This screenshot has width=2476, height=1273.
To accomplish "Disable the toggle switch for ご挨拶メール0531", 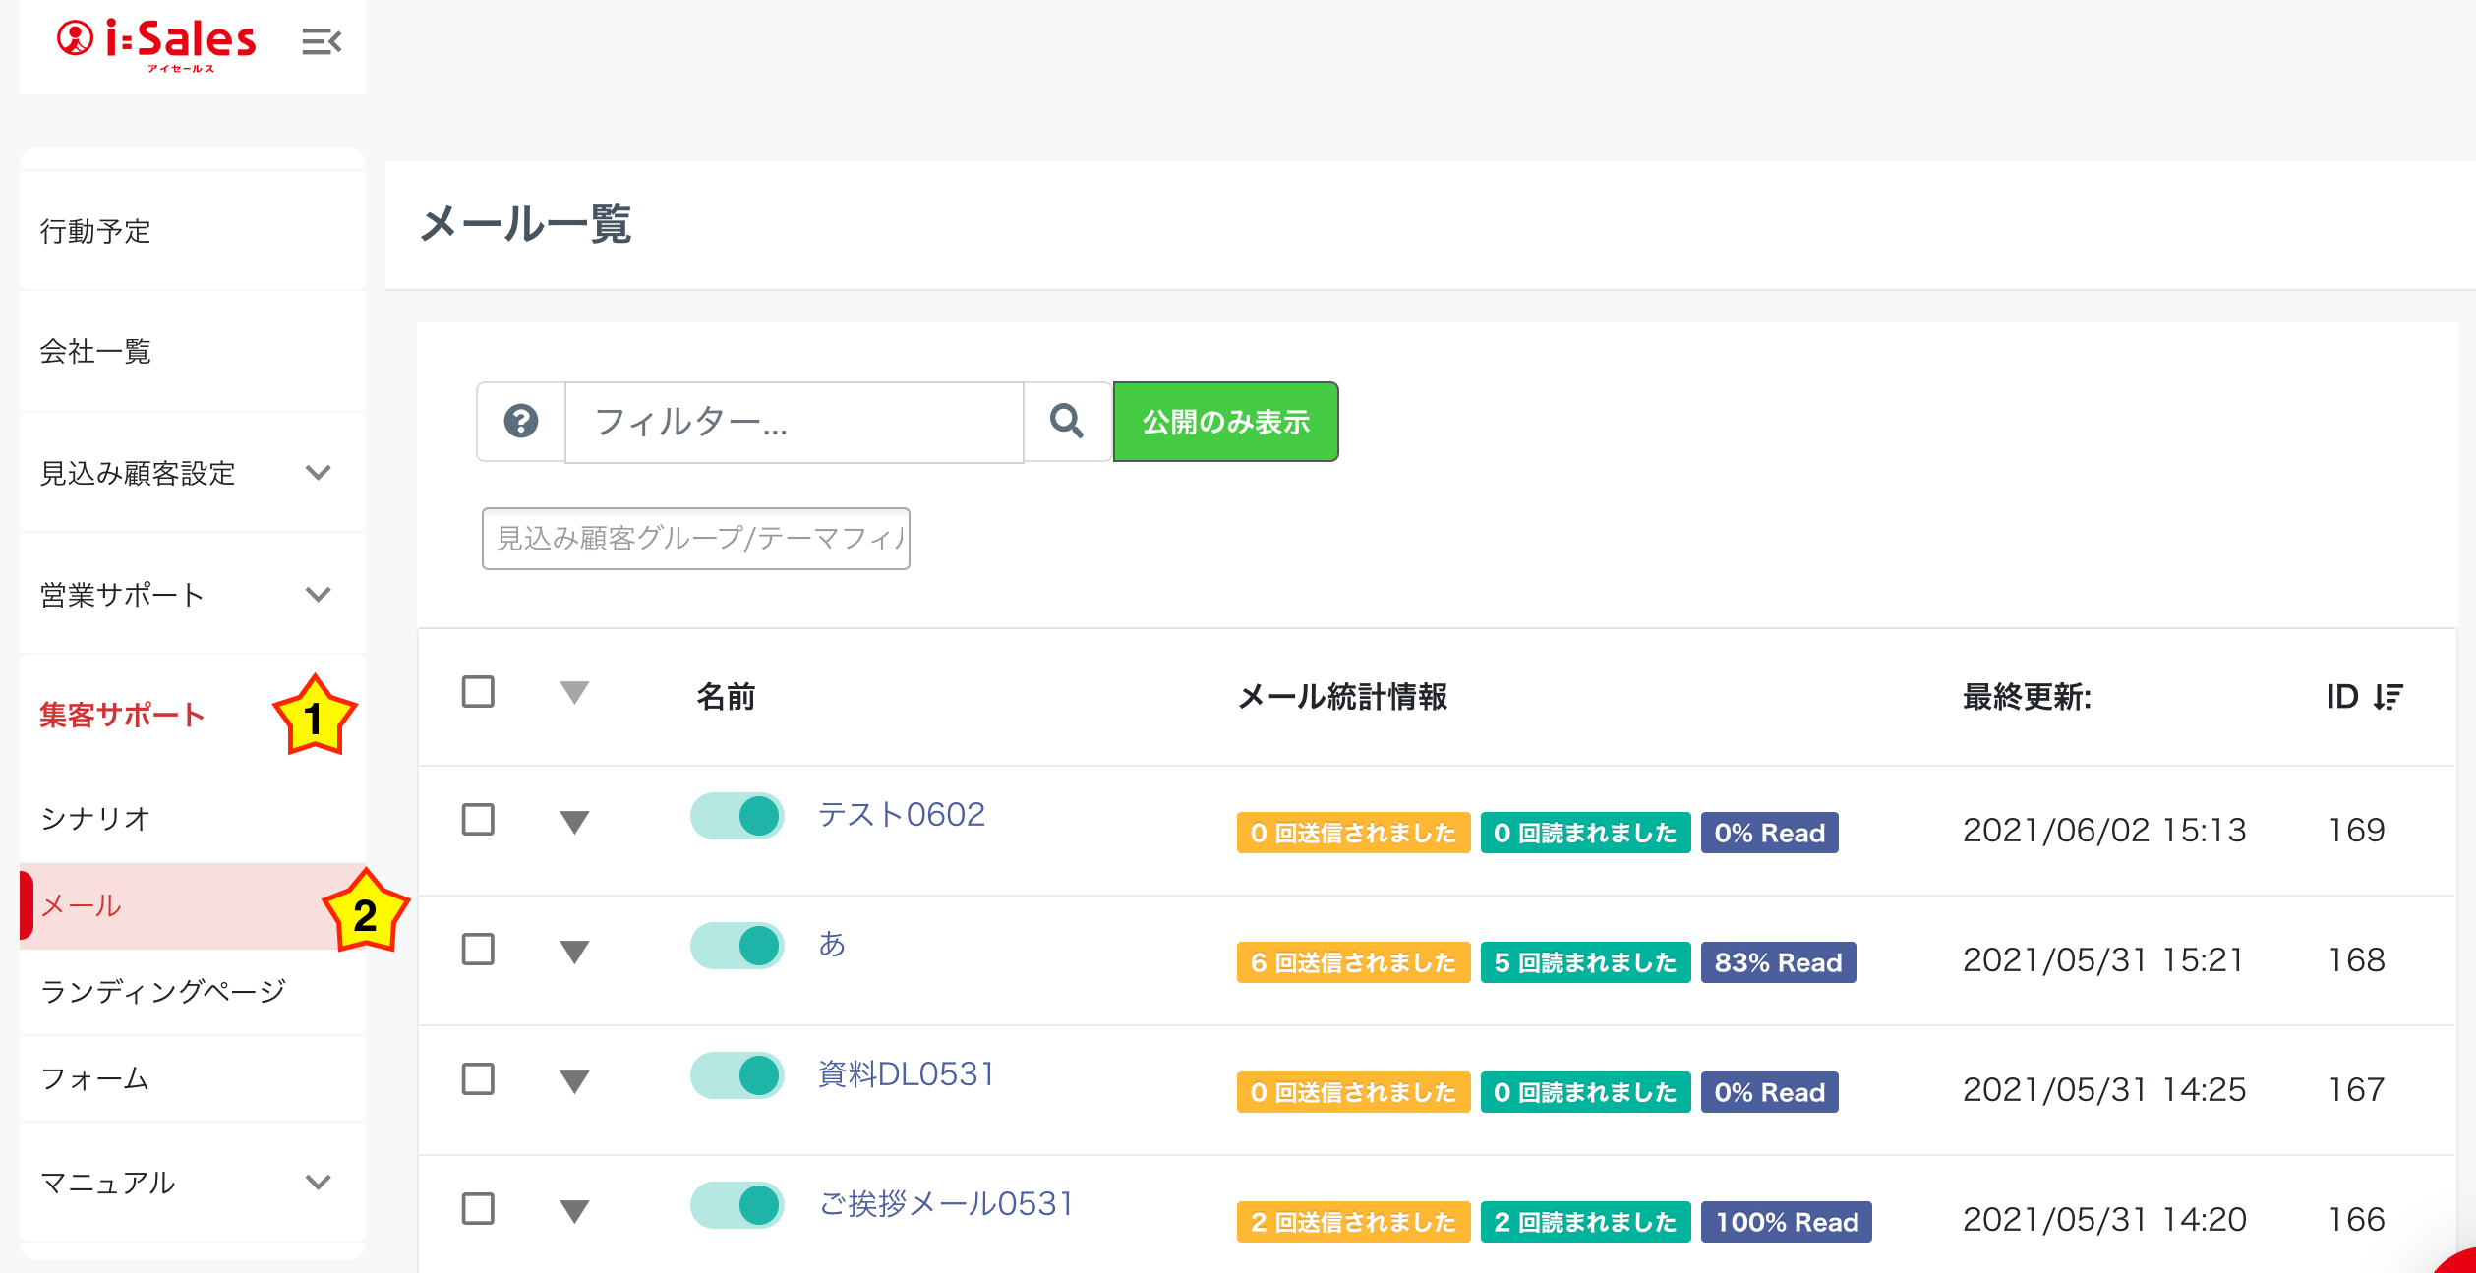I will (x=737, y=1205).
